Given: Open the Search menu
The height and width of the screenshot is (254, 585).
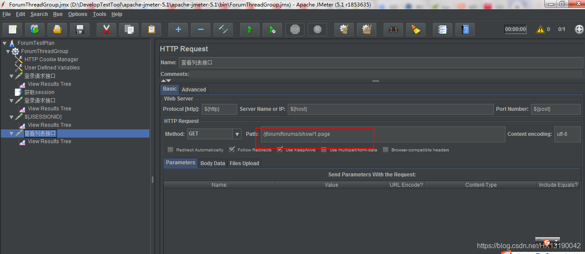Looking at the screenshot, I should [39, 14].
